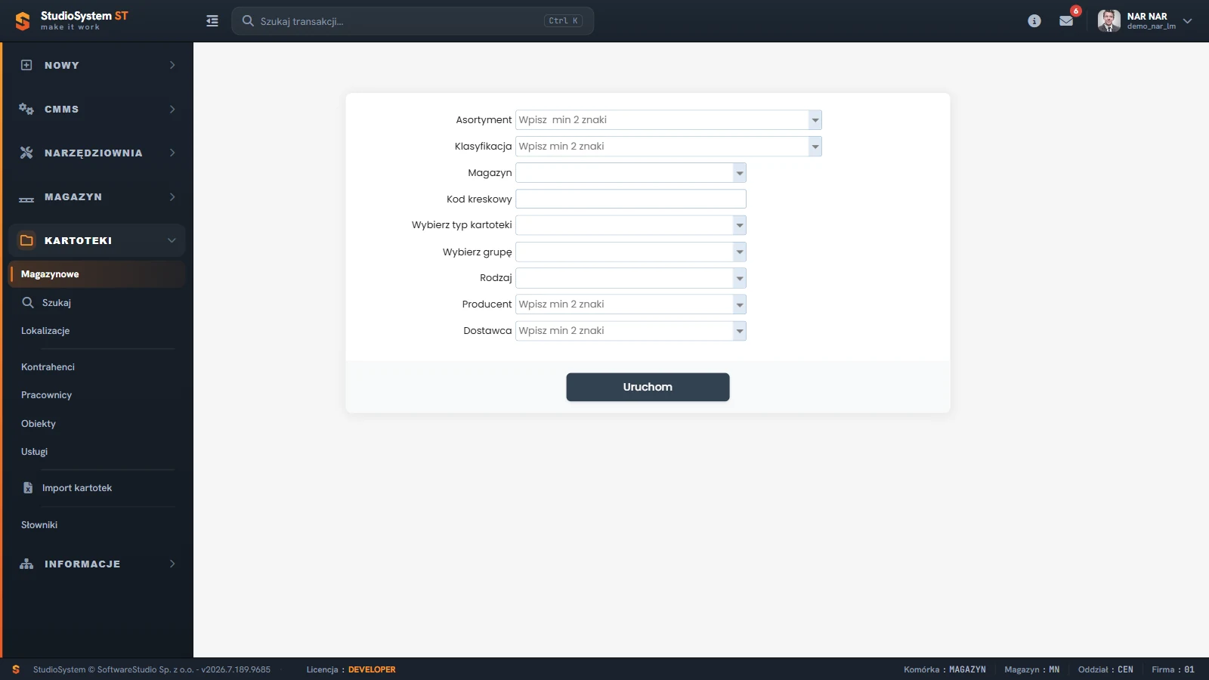The width and height of the screenshot is (1209, 680).
Task: Open Usługi in the sidebar
Action: (x=34, y=452)
